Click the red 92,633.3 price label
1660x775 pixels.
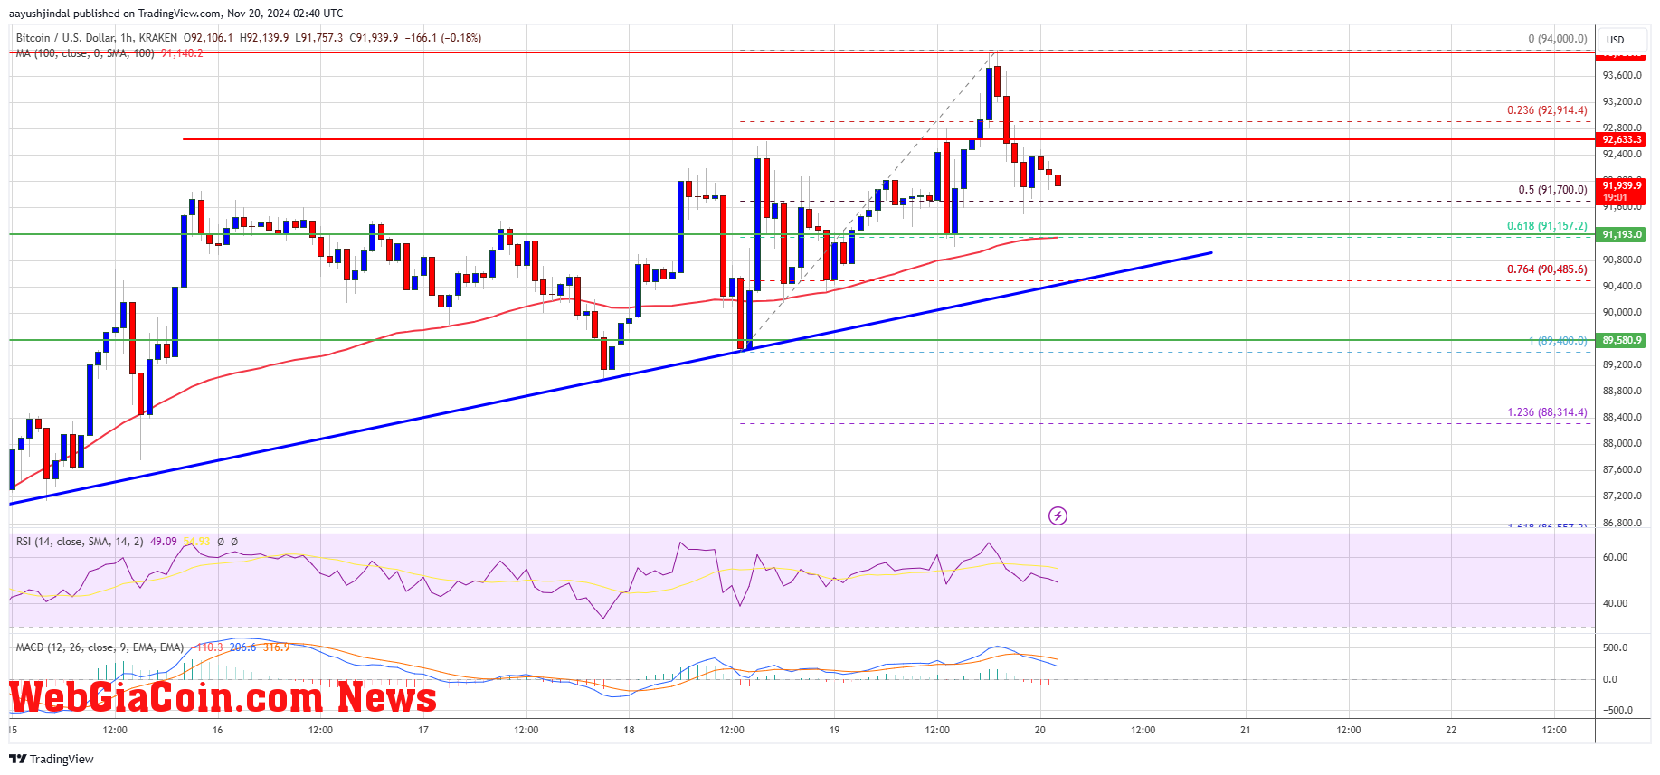pos(1622,139)
